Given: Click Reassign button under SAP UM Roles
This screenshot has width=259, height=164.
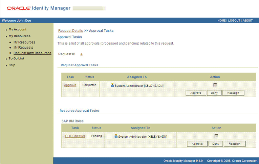Looking at the screenshot, I should [x=235, y=144].
